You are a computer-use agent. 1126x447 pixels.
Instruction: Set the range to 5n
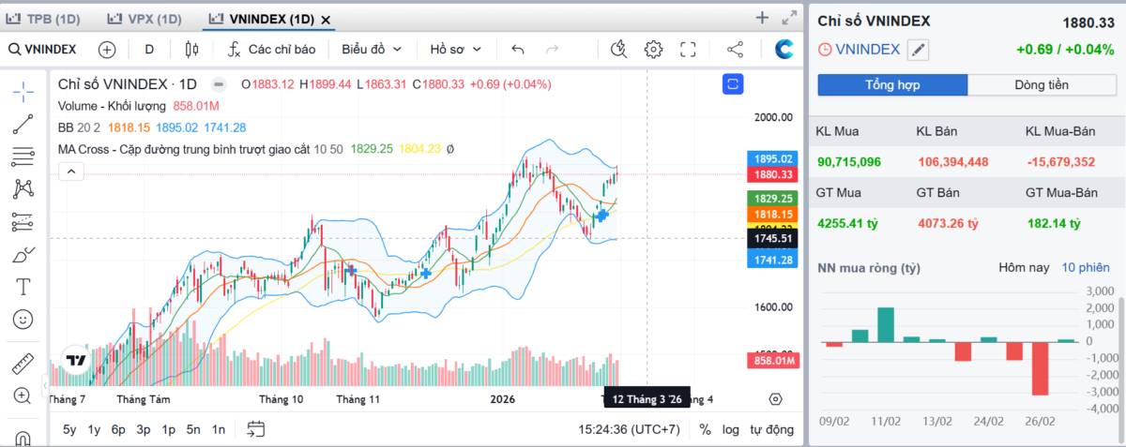(x=193, y=429)
